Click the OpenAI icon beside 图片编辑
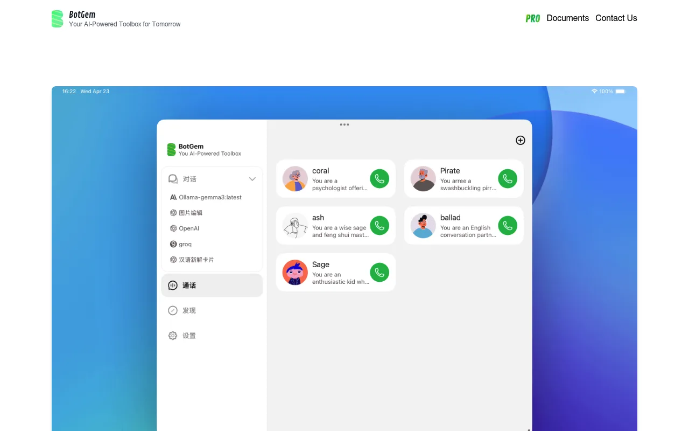 tap(173, 213)
